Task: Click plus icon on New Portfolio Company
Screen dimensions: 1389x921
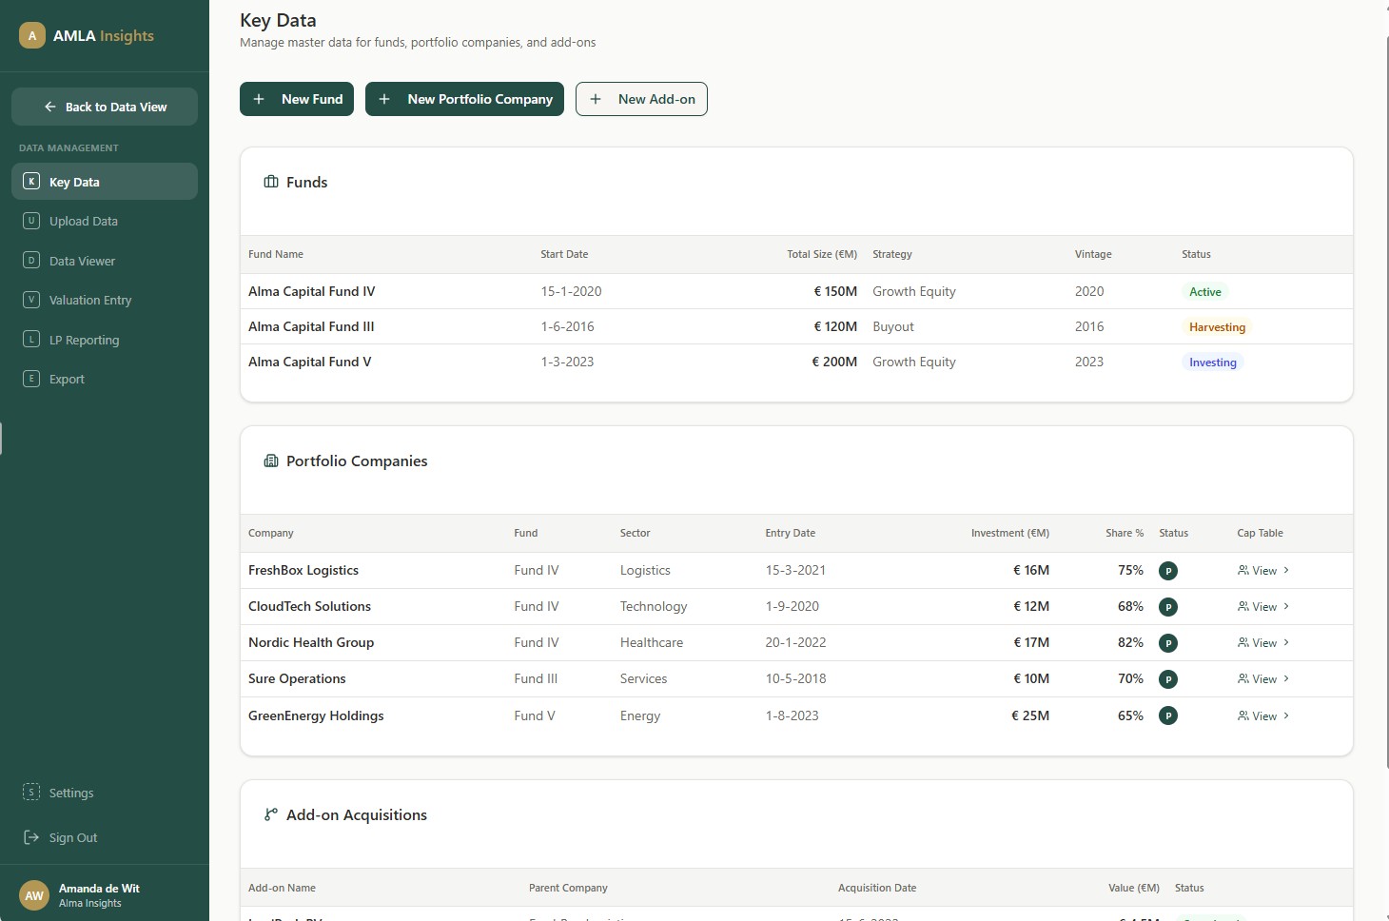Action: 384,99
